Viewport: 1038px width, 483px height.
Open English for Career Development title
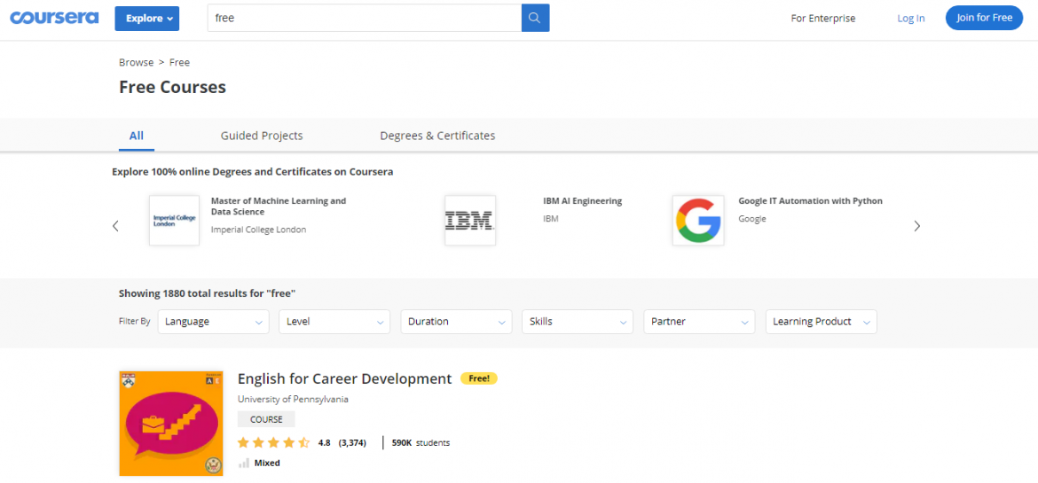[344, 378]
